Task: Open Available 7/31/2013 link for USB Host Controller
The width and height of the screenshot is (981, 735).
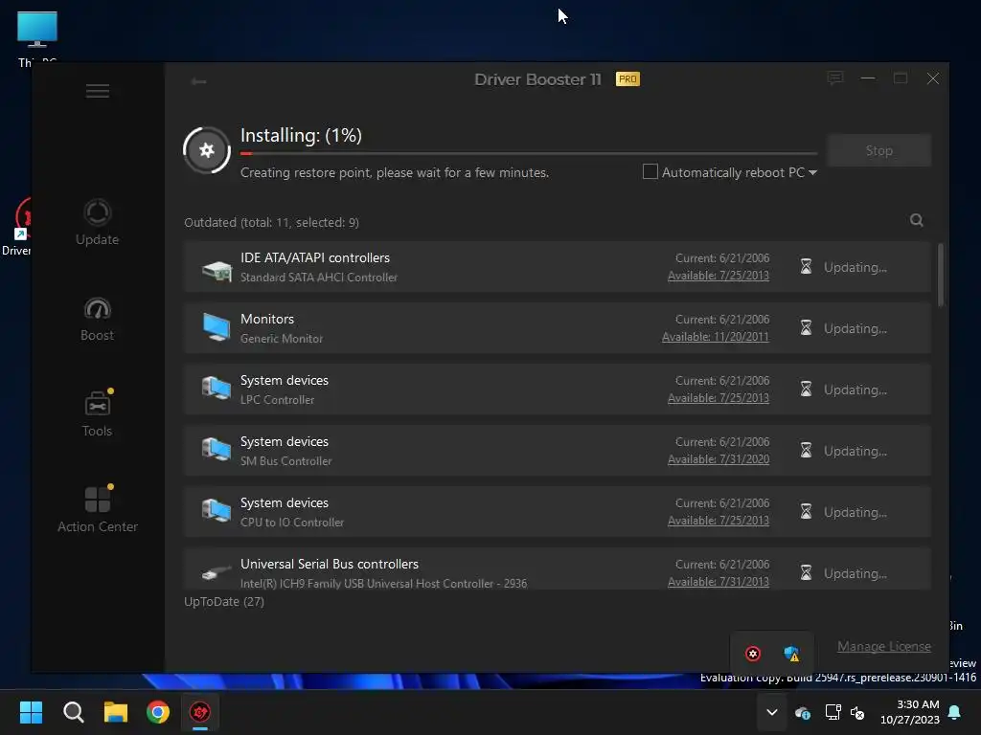Action: coord(719,582)
